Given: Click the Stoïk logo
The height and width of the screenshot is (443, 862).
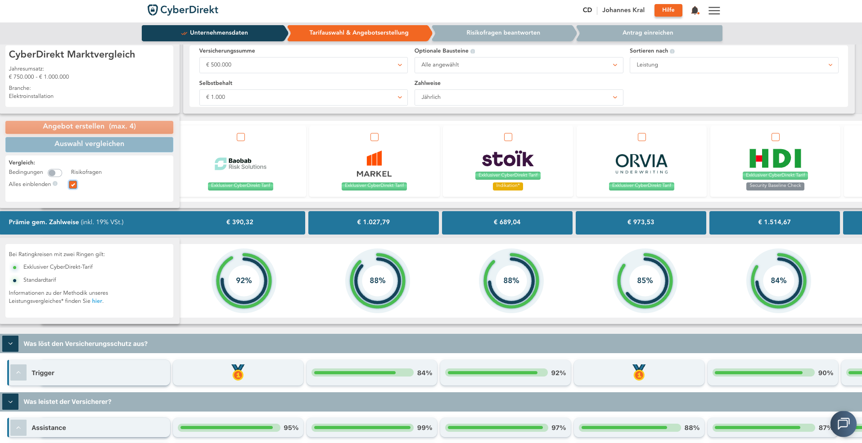Looking at the screenshot, I should click(508, 159).
